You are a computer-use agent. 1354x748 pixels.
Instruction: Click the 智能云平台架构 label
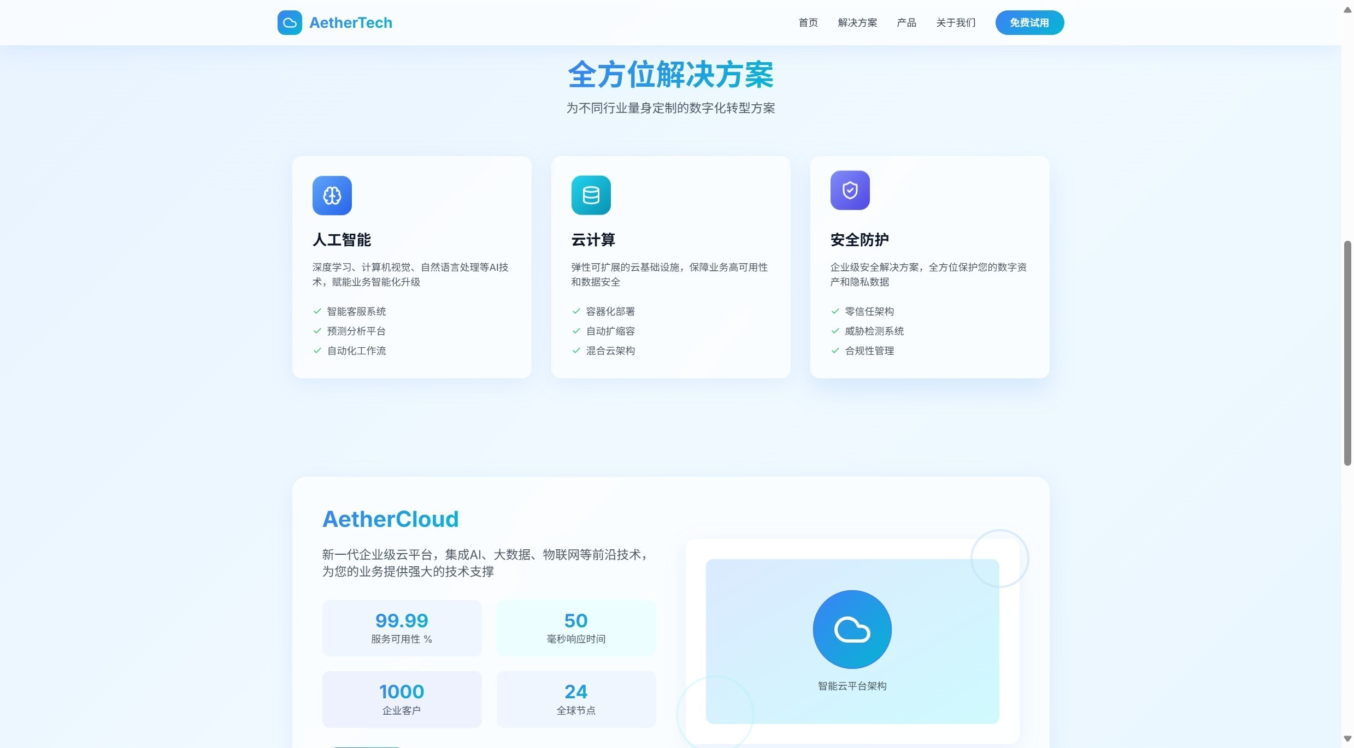pos(852,686)
